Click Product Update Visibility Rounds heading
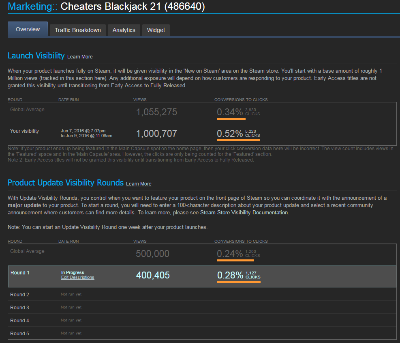 (66, 183)
